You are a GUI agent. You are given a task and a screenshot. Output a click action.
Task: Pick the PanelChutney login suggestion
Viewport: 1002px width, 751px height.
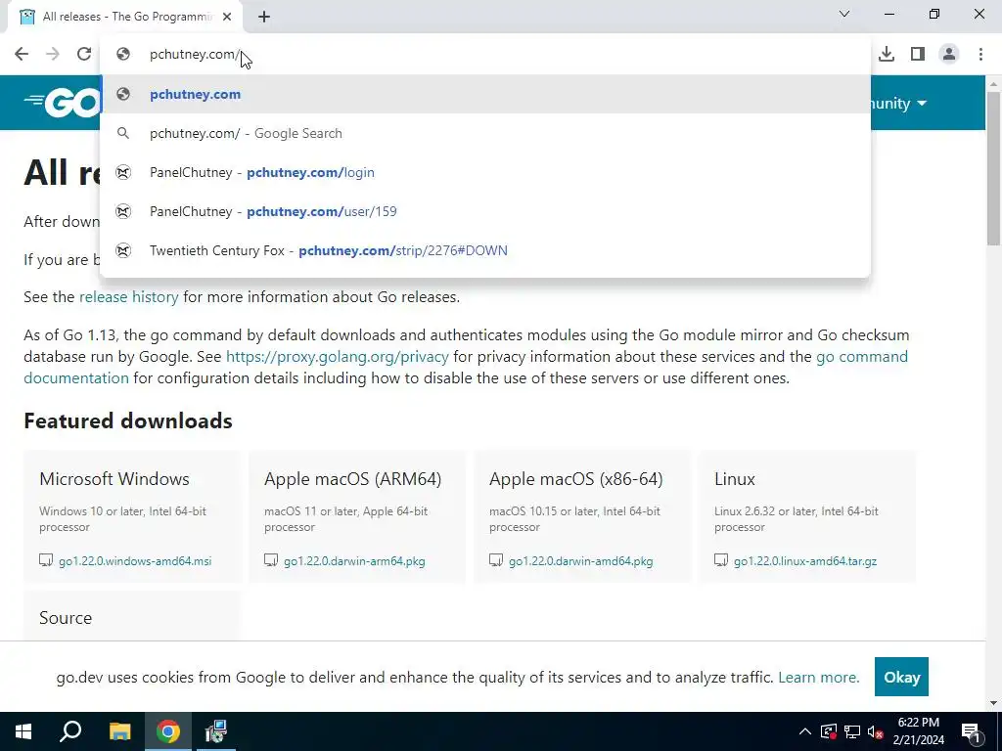point(485,172)
